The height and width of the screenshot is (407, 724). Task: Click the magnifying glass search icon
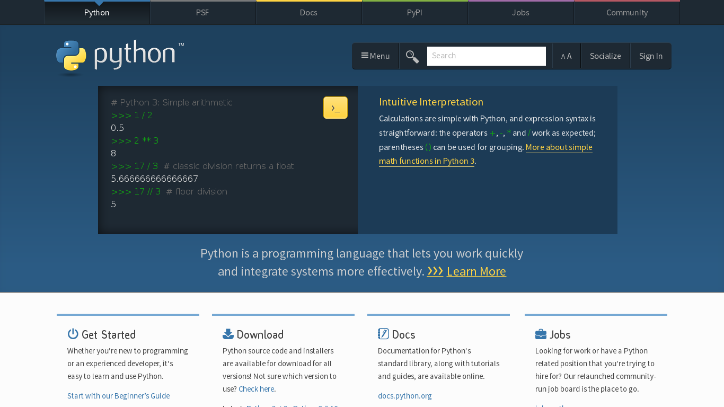point(412,56)
